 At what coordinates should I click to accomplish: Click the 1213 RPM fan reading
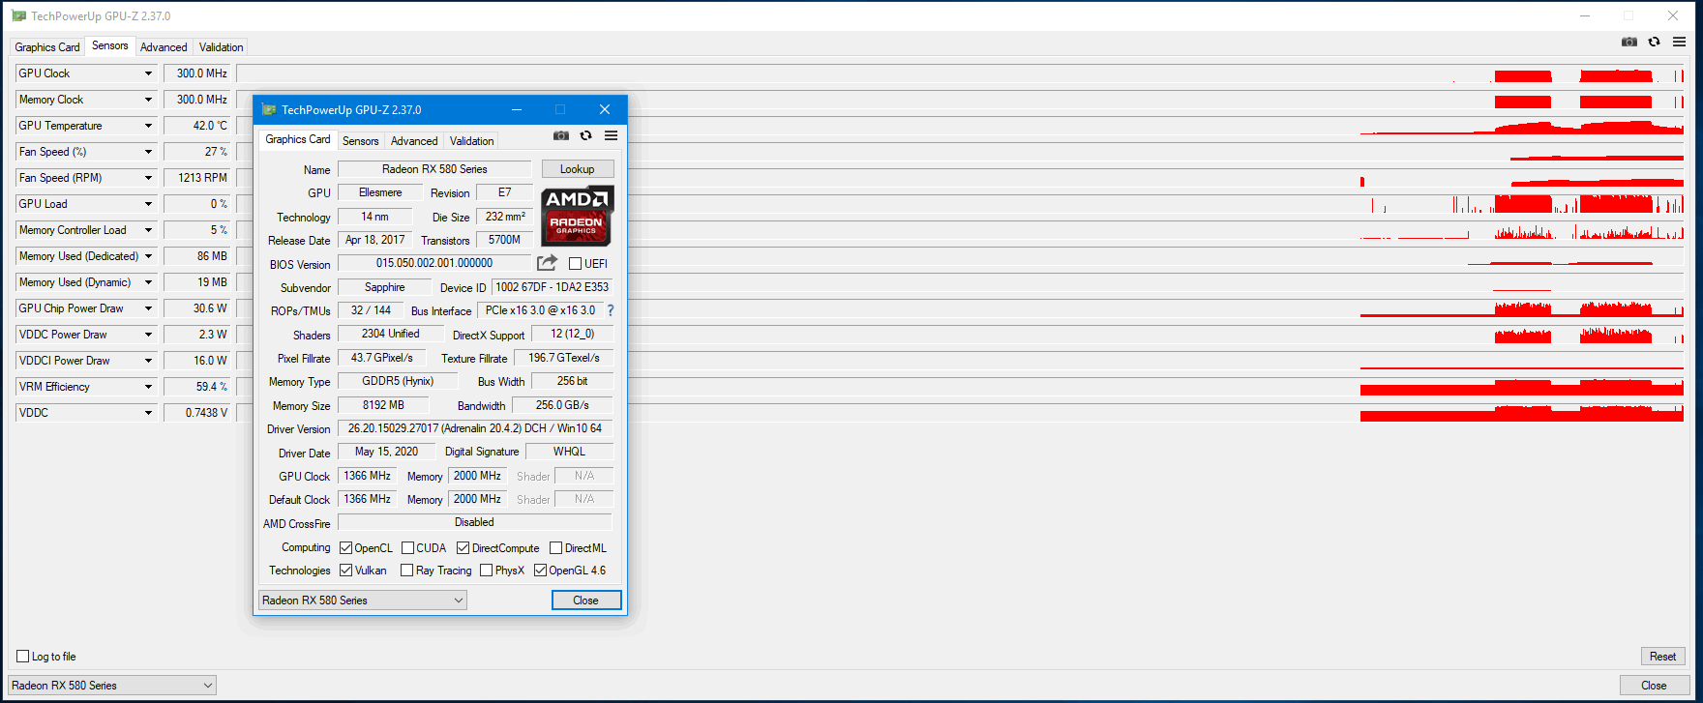(x=197, y=178)
